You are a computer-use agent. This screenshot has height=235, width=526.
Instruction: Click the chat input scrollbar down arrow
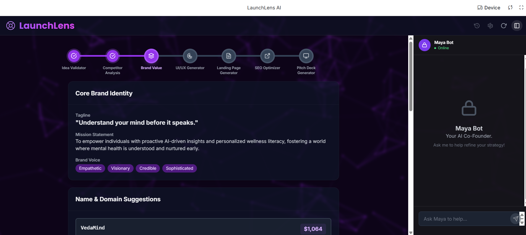[x=522, y=223]
